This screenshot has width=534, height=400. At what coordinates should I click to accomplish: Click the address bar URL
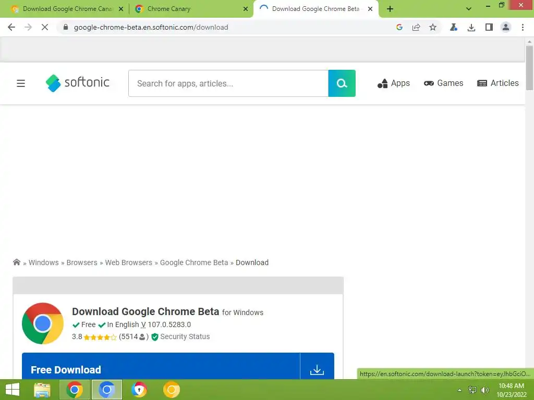(x=151, y=27)
